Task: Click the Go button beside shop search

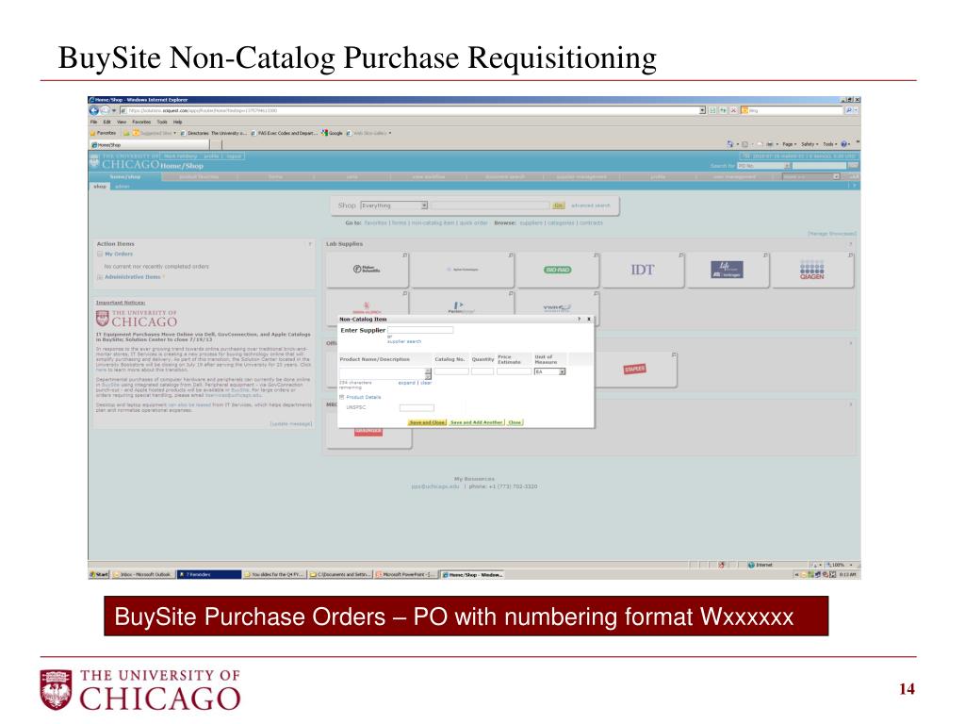Action: [558, 206]
